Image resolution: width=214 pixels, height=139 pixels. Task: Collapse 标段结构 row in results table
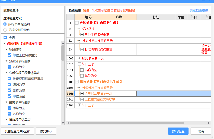pyautogui.click(x=79, y=29)
